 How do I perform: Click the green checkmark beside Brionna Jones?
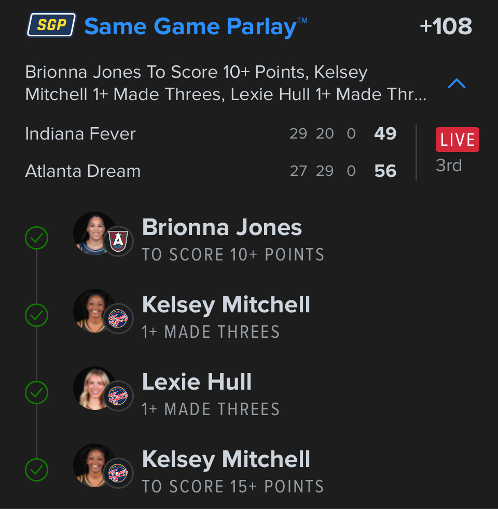[37, 238]
